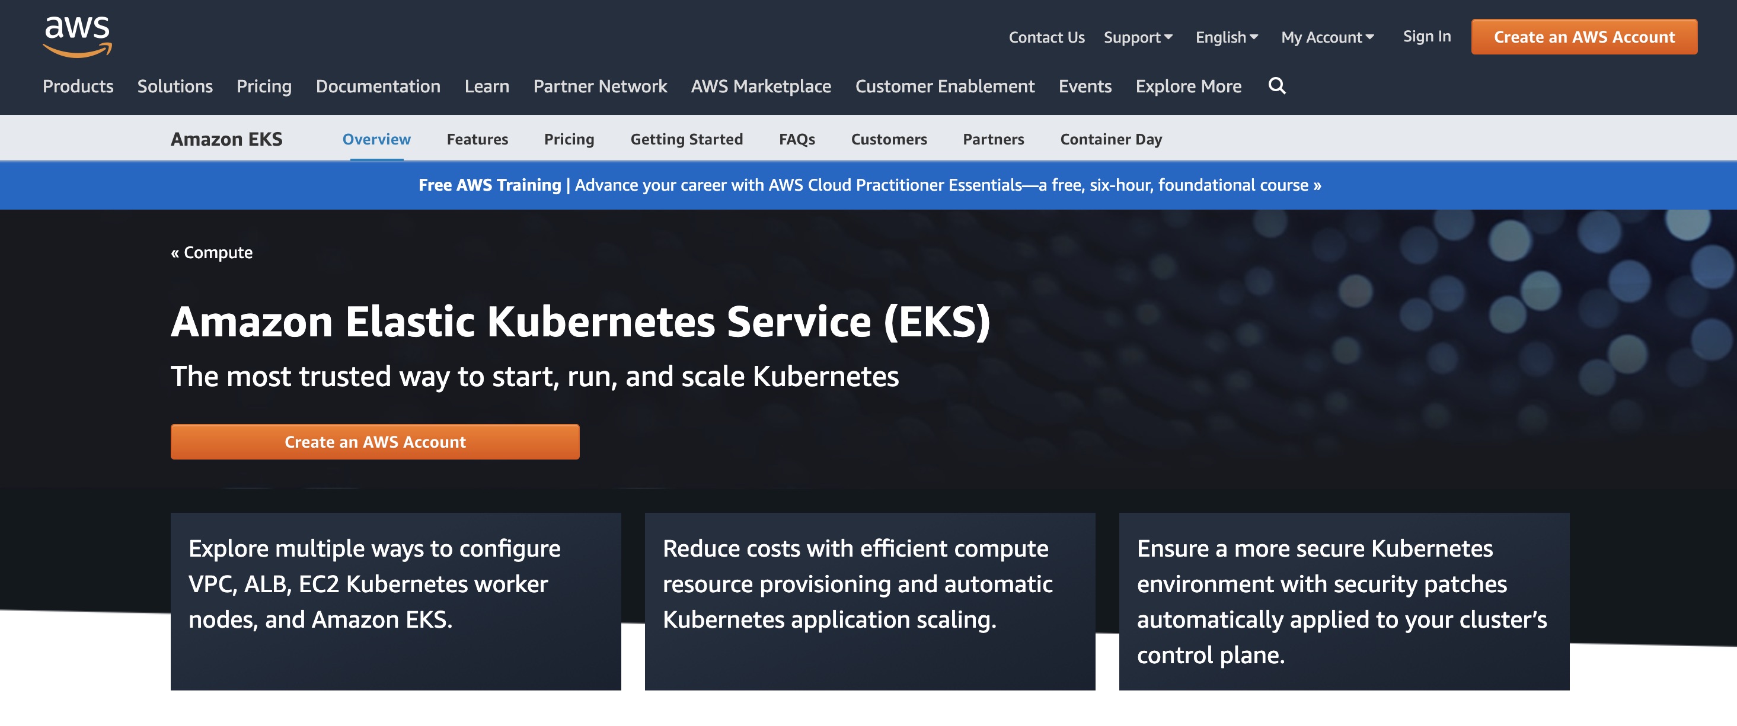Open the Partners tab

coord(993,139)
